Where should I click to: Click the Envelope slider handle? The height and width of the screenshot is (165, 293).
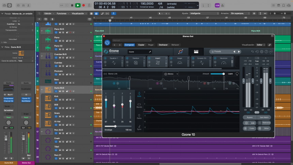[x=115, y=126]
